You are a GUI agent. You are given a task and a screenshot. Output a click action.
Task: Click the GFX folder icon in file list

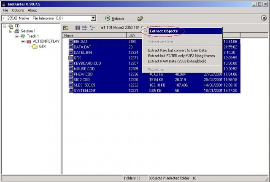70,58
